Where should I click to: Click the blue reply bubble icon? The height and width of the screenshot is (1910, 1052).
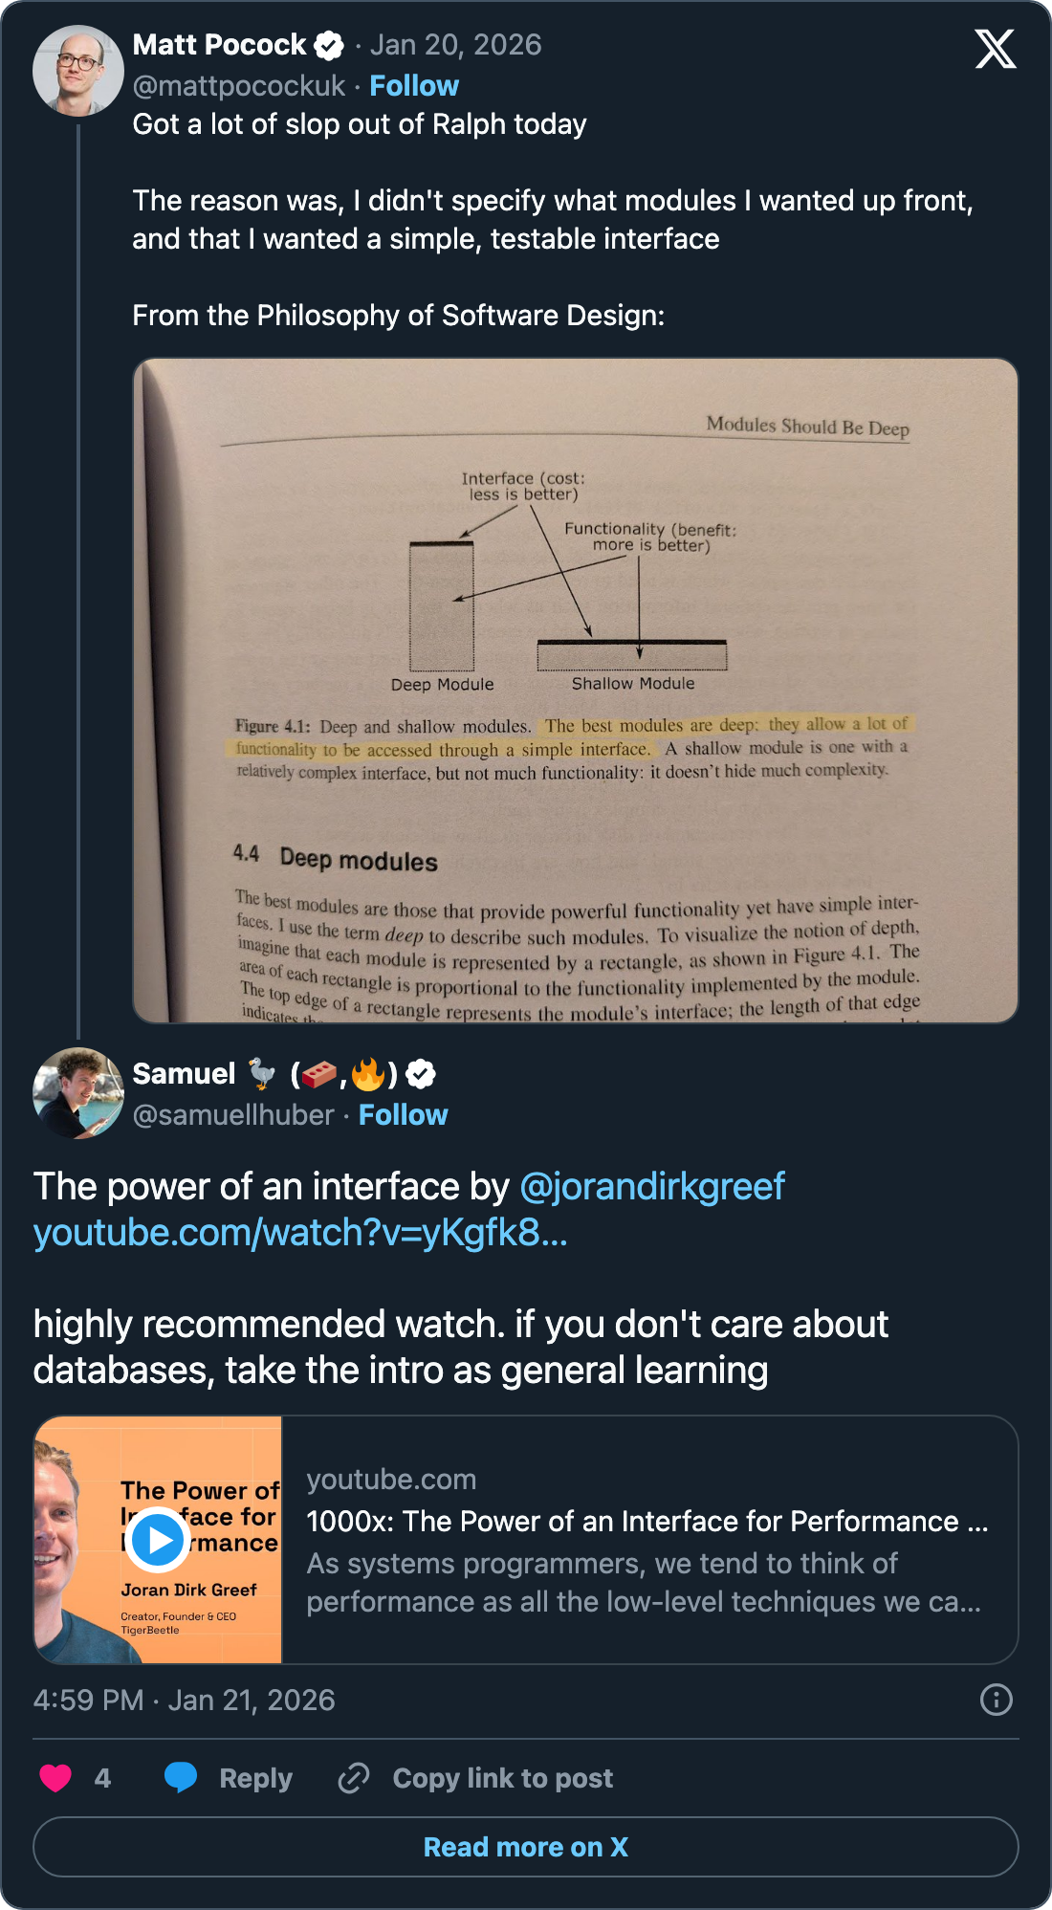coord(180,1777)
